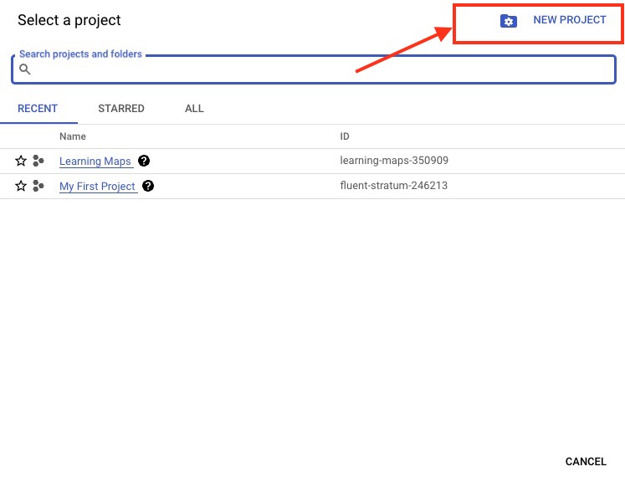This screenshot has width=625, height=487.
Task: Click the Name column header
Action: [x=73, y=136]
